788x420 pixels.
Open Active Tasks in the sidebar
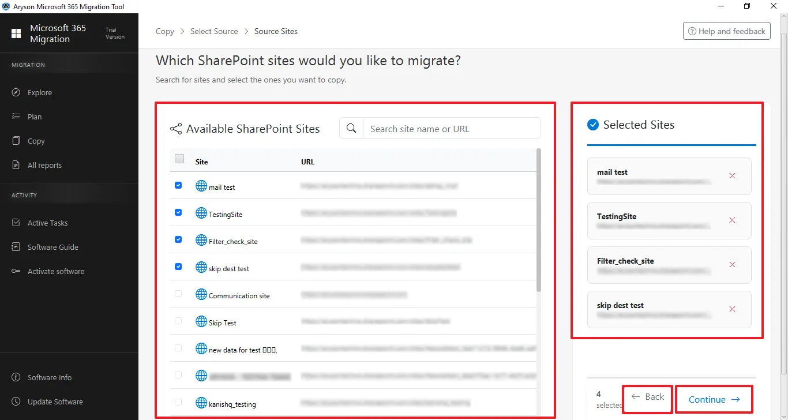coord(47,223)
